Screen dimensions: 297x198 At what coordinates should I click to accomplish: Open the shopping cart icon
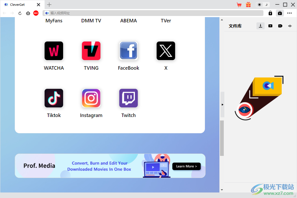pyautogui.click(x=239, y=5)
